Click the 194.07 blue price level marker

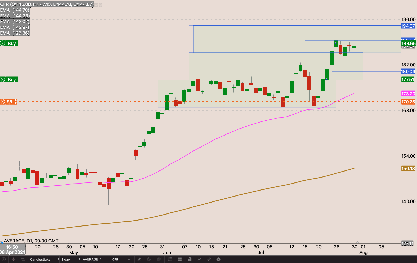(x=408, y=26)
